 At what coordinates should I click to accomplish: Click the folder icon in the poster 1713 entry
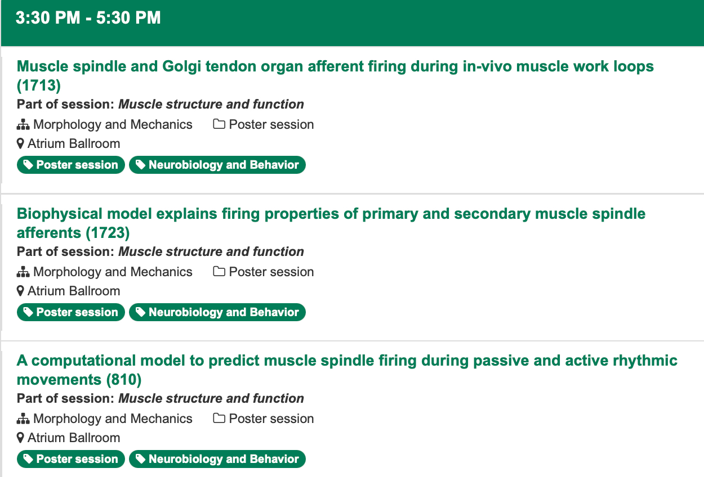pos(219,125)
